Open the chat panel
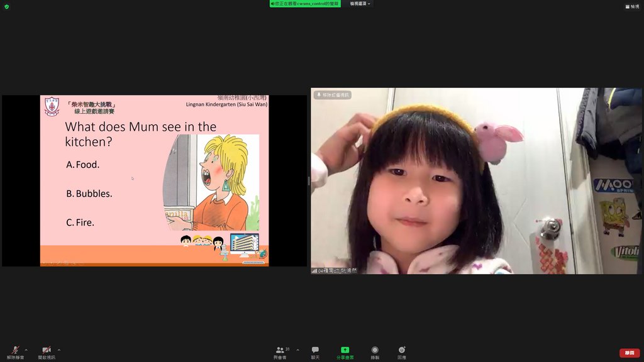Screen dimensions: 644x362 point(315,352)
